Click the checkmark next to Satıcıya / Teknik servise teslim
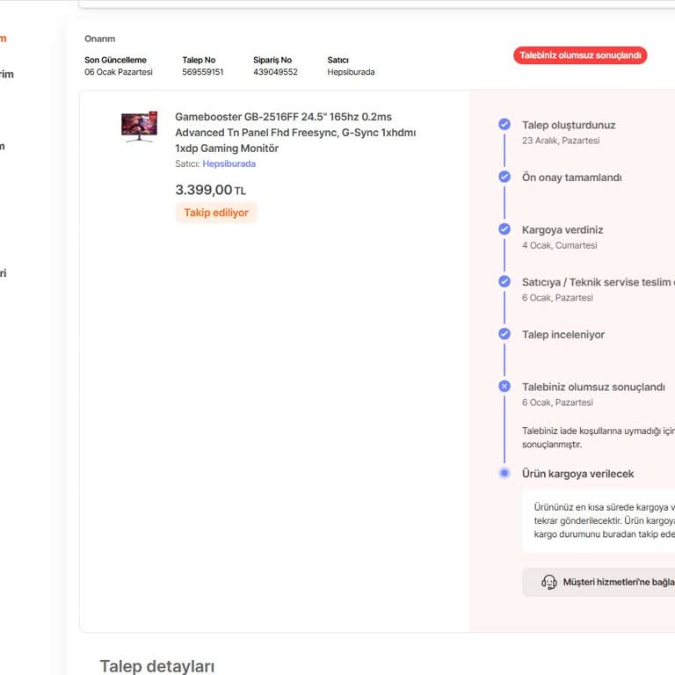This screenshot has height=675, width=675. pyautogui.click(x=504, y=281)
